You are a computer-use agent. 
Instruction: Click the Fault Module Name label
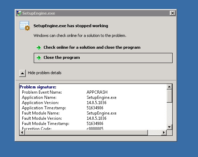(41, 113)
